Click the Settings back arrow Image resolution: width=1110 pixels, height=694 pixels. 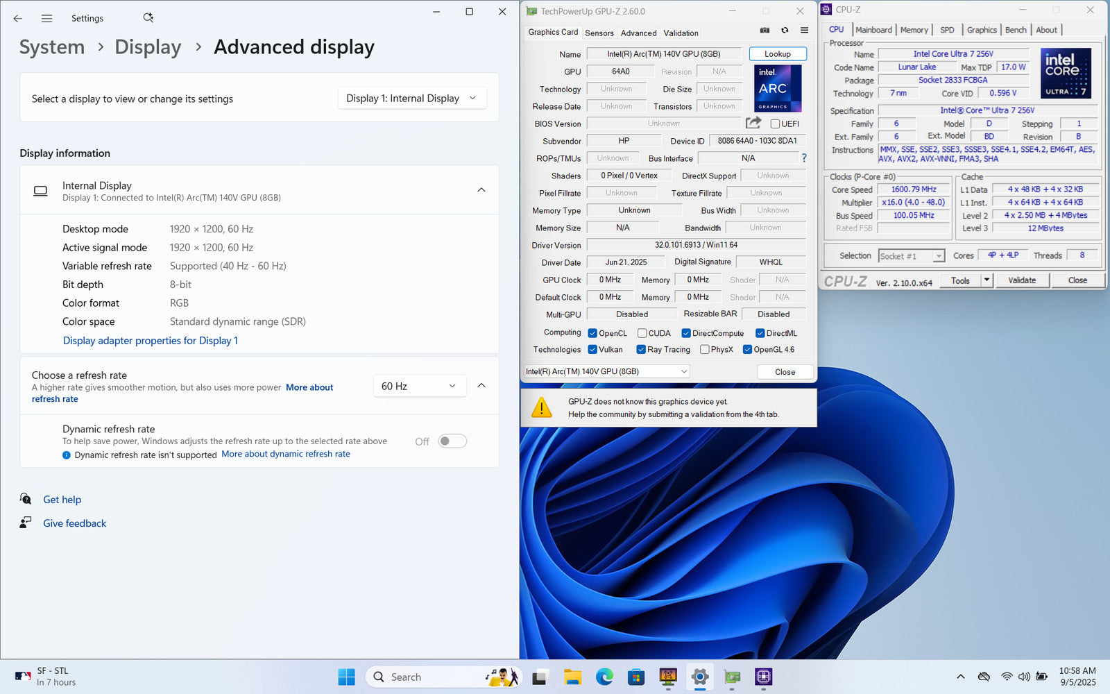click(18, 19)
